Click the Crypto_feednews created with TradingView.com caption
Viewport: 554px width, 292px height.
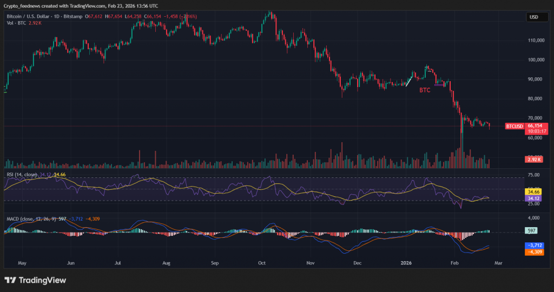point(81,6)
